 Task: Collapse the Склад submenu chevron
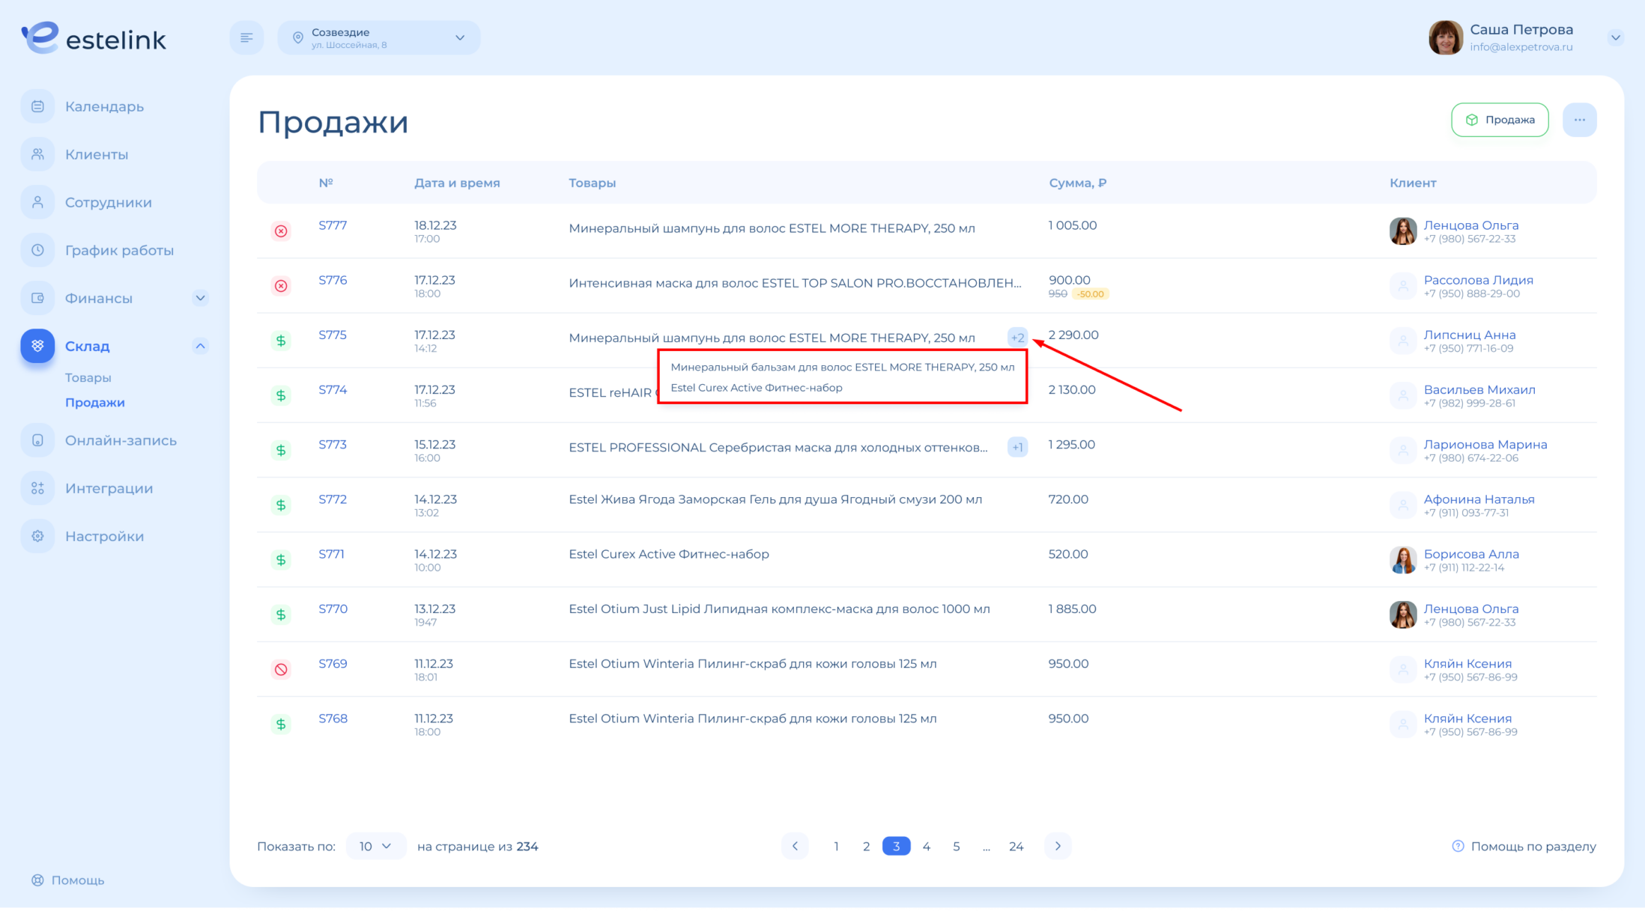pos(200,346)
